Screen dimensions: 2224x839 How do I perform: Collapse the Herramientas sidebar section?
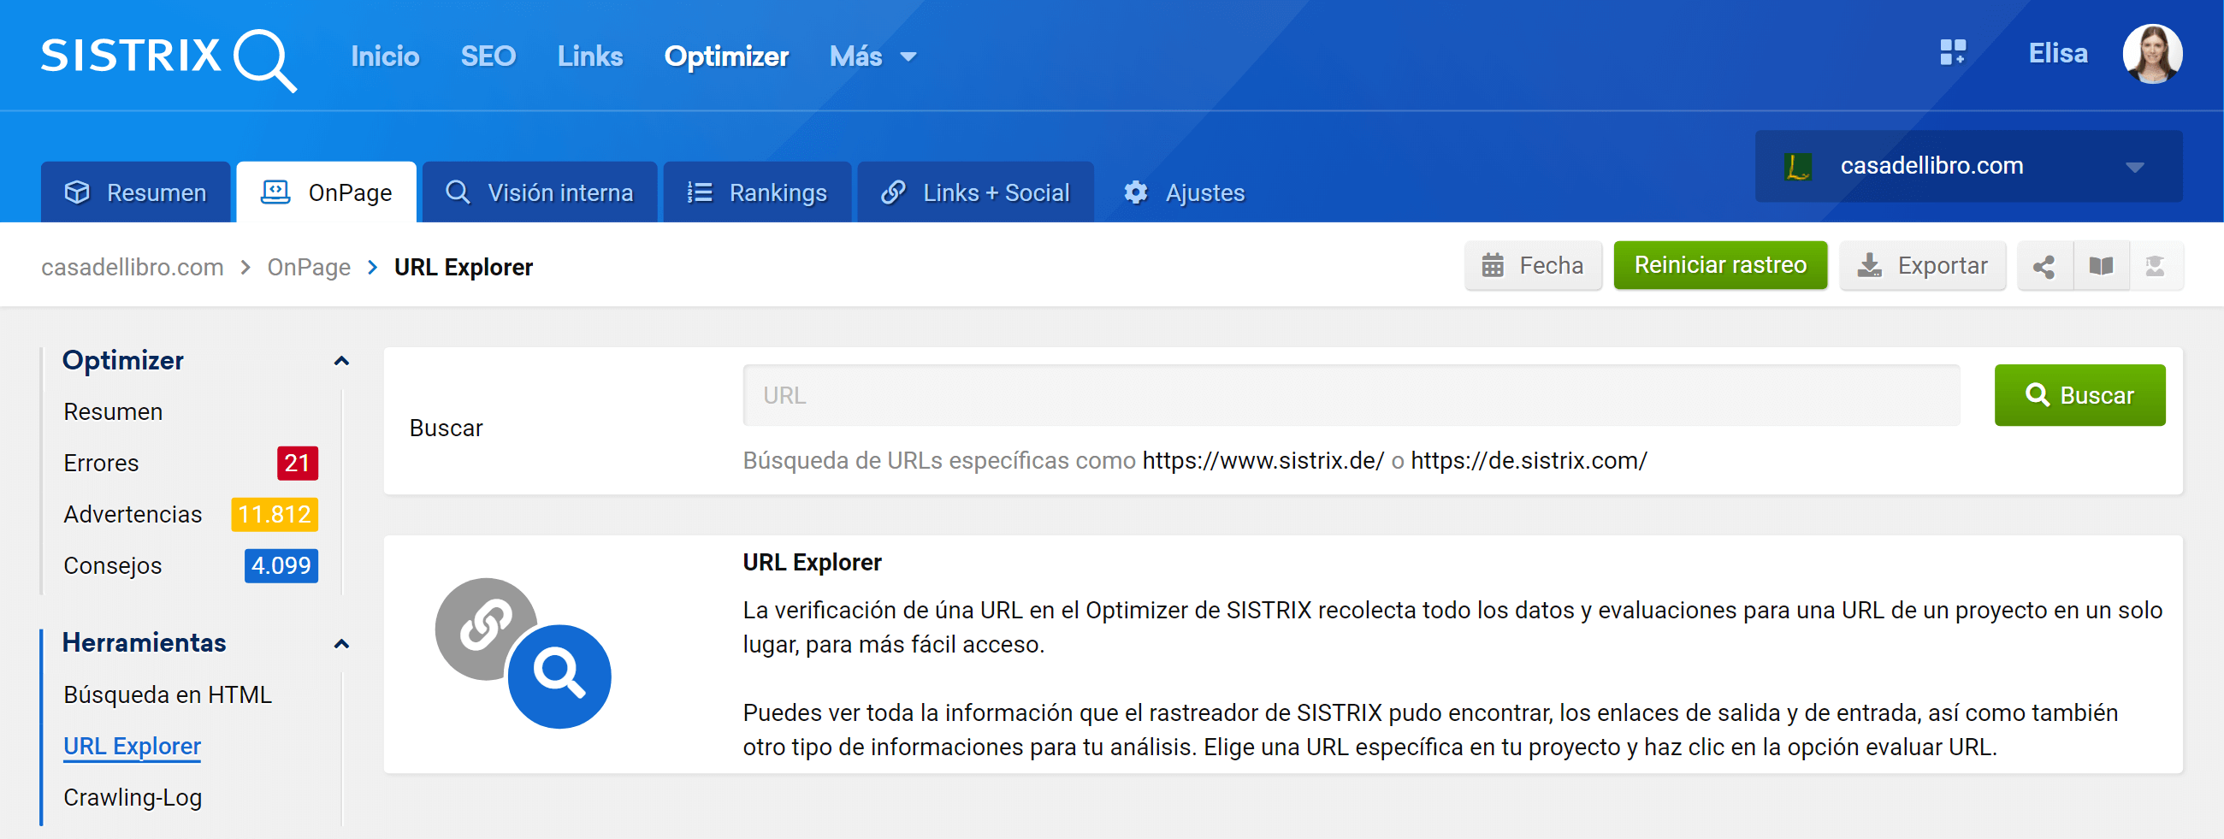point(341,644)
